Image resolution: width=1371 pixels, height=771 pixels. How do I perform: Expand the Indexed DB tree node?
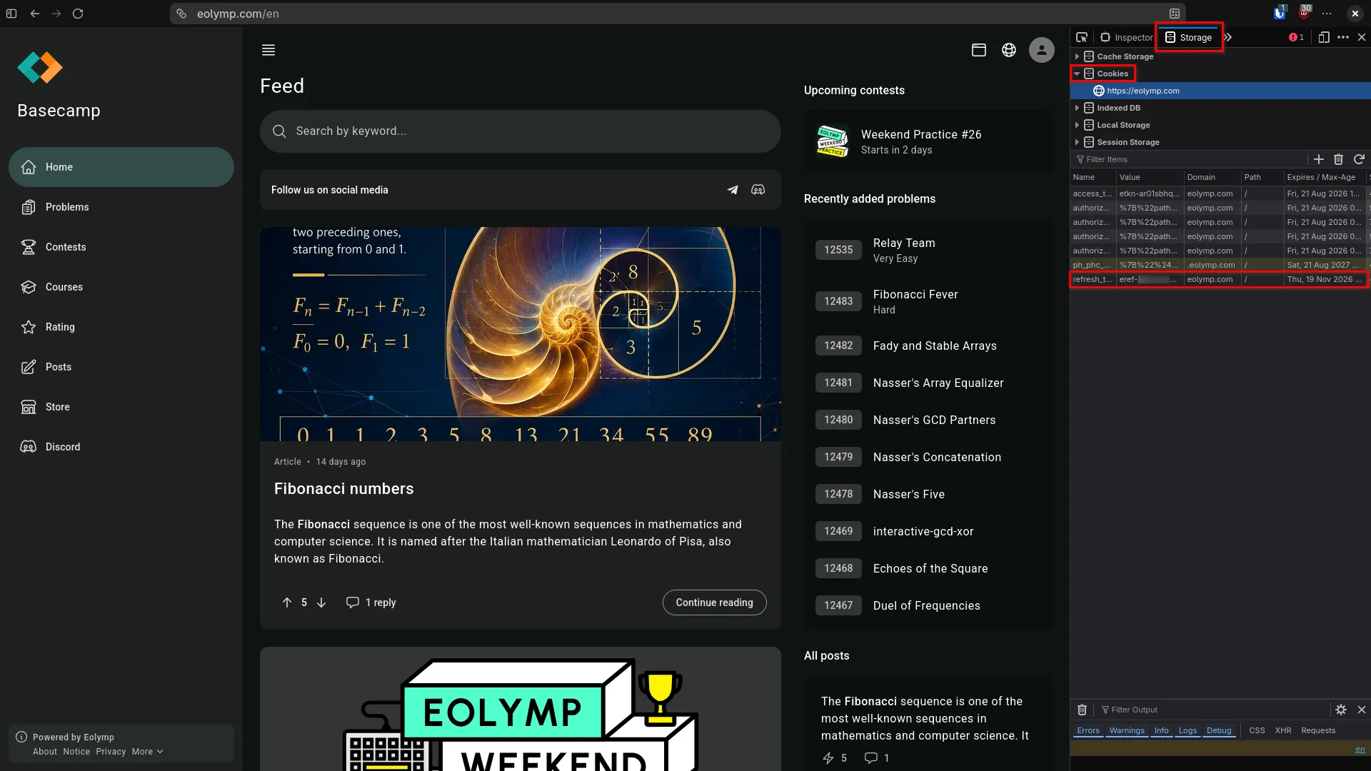[x=1077, y=108]
